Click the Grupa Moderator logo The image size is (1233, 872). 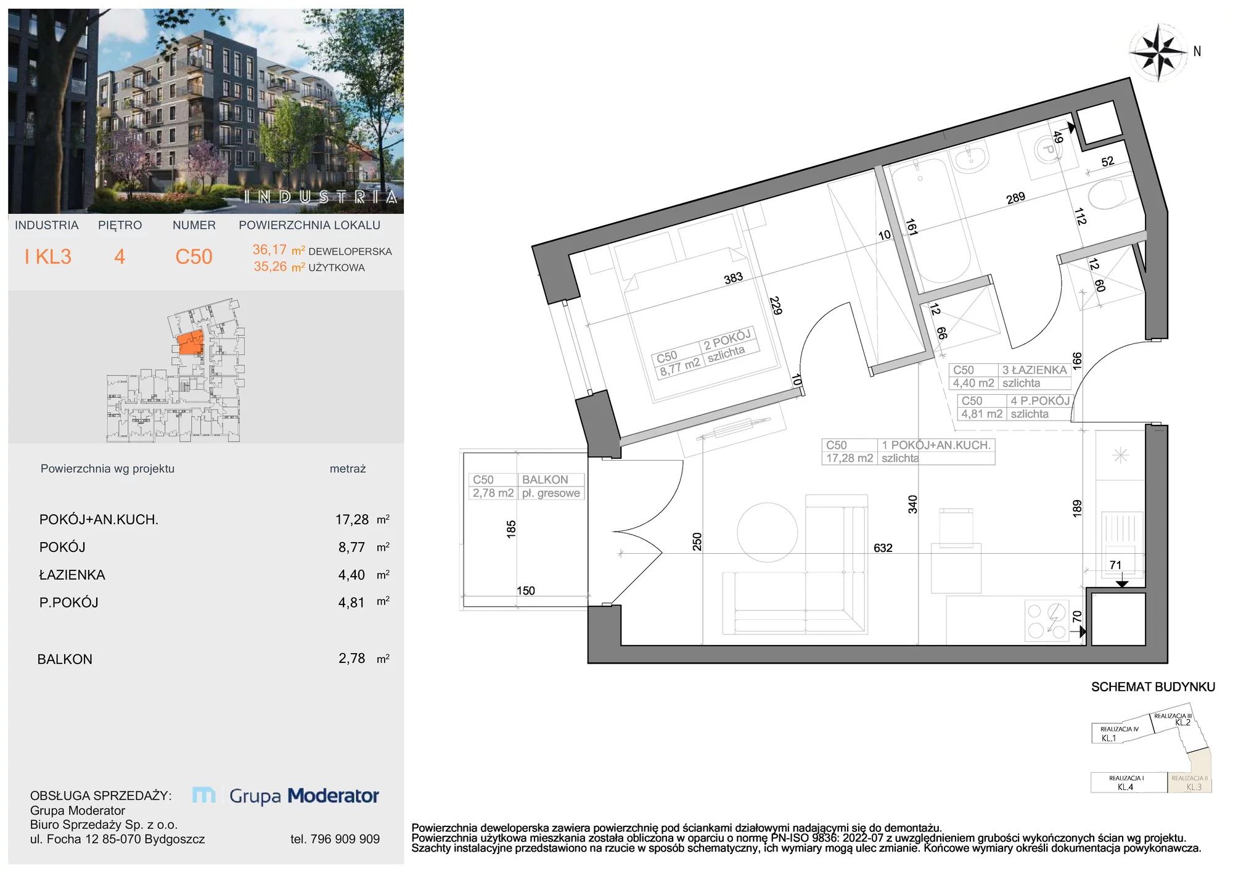pos(285,796)
